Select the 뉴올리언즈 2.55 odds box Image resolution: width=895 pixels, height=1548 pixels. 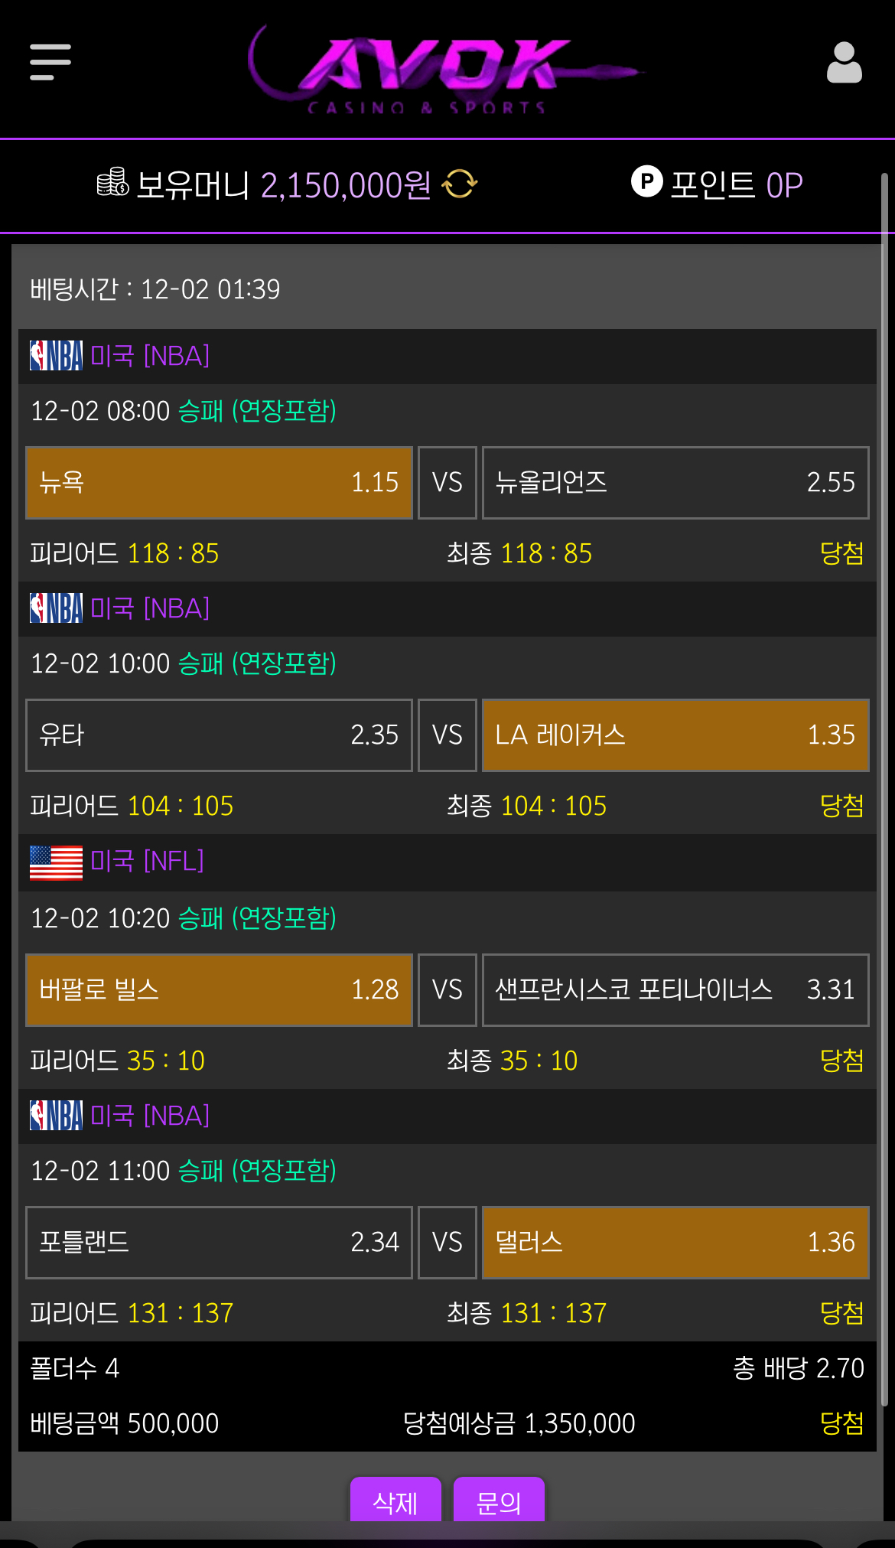click(x=675, y=483)
